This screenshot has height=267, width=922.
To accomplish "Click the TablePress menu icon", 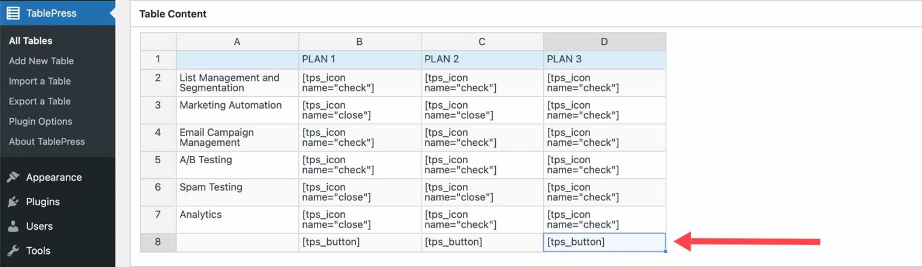I will point(13,13).
